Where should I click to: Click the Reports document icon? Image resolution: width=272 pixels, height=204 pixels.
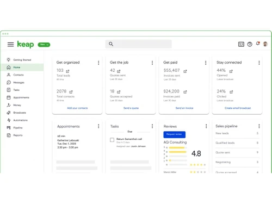(x=9, y=135)
